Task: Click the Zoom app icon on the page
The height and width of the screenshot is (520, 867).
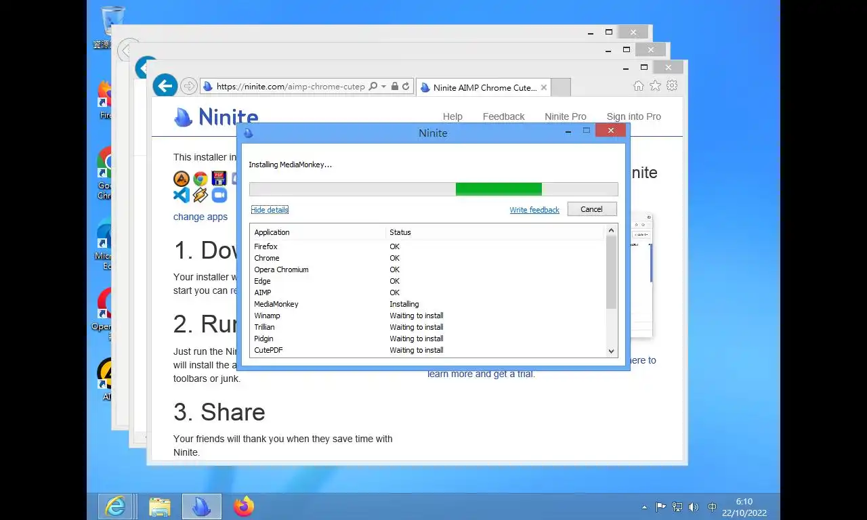Action: pyautogui.click(x=219, y=196)
